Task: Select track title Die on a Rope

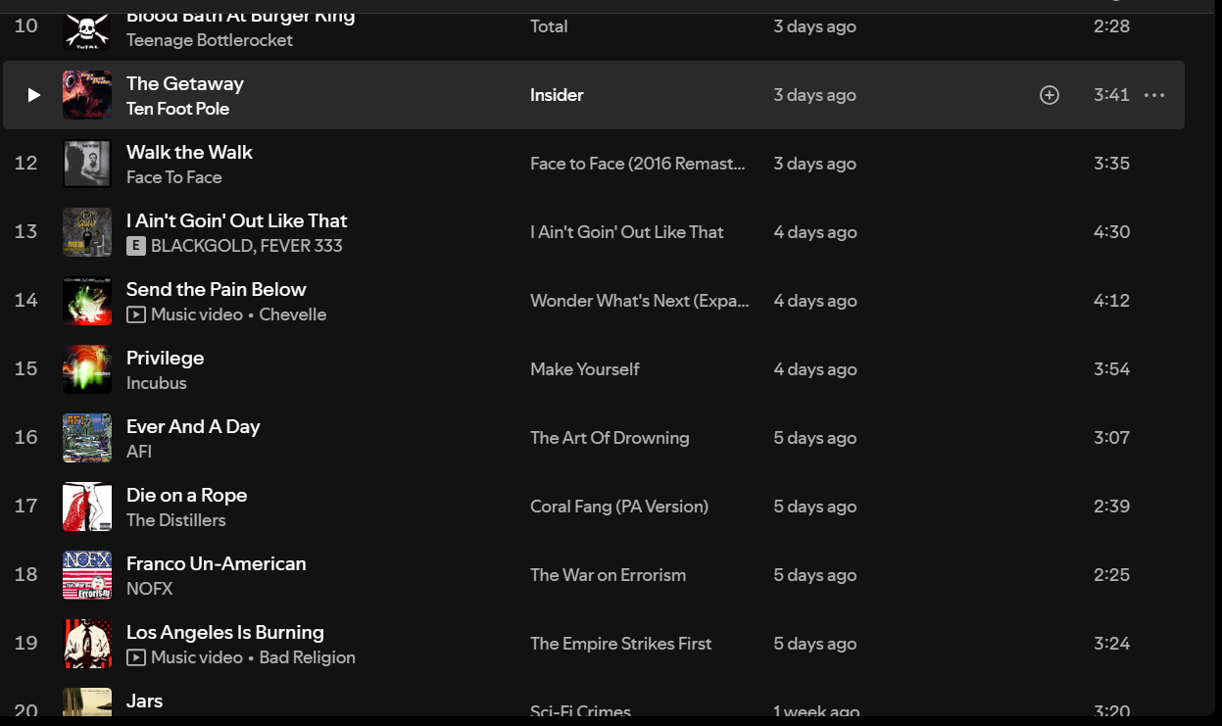Action: click(186, 495)
